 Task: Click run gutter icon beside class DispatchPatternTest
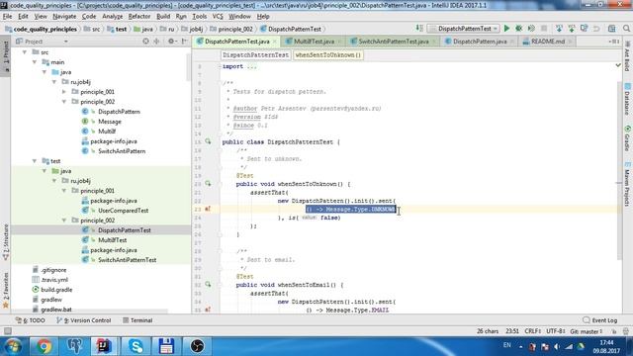208,141
